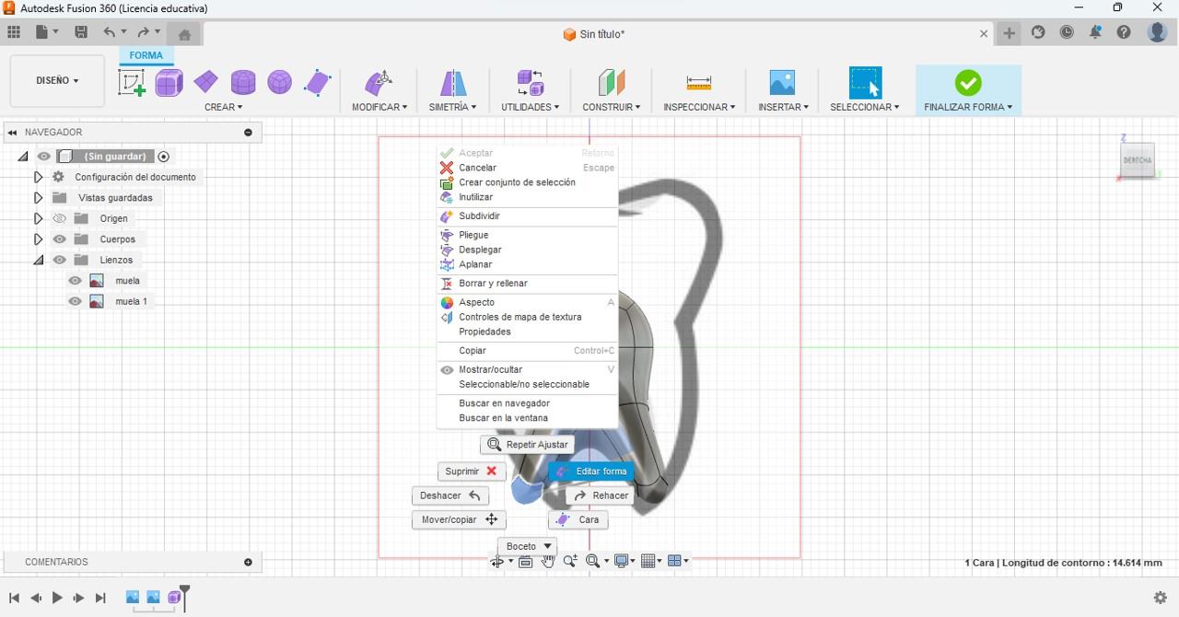This screenshot has height=617, width=1179.
Task: Open the DISEÑO workspace dropdown
Action: coord(57,81)
